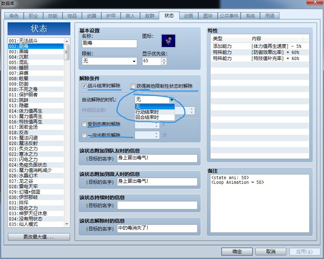Click the 备注 notes text area
The image size is (324, 259).
[260, 204]
